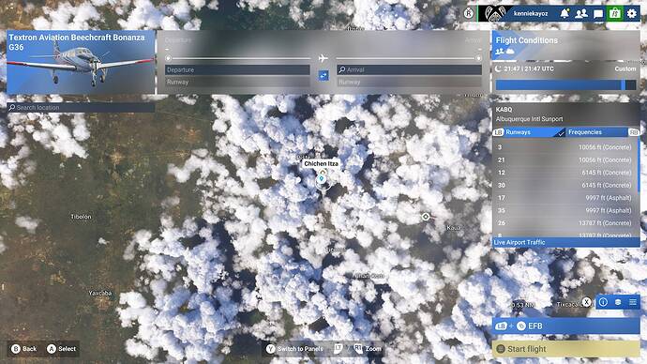The width and height of the screenshot is (647, 364).
Task: Click the magnifier icon in Arrival field
Action: [x=341, y=69]
